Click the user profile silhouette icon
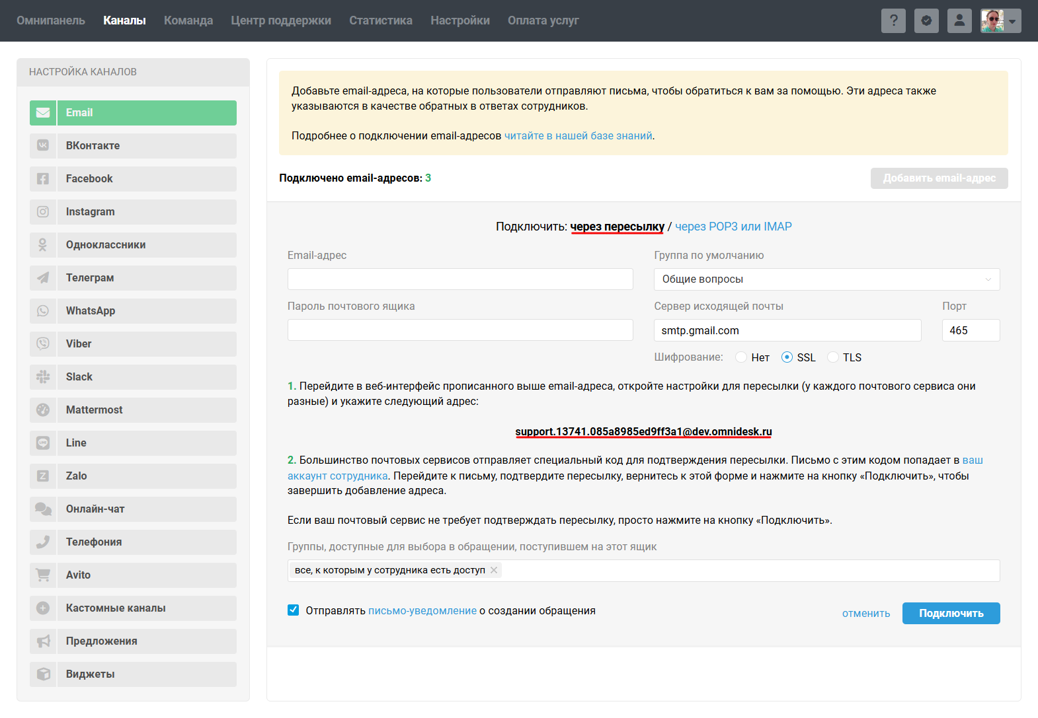This screenshot has width=1038, height=718. 959,20
